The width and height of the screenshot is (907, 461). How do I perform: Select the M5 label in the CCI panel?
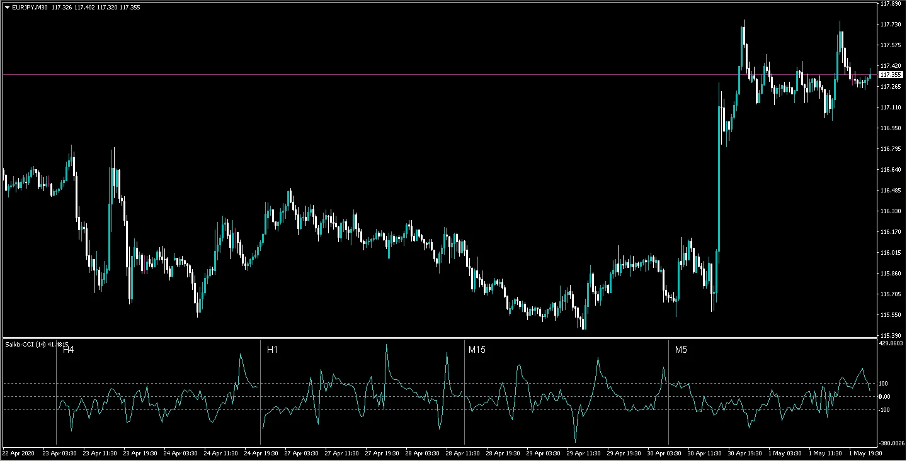[681, 350]
